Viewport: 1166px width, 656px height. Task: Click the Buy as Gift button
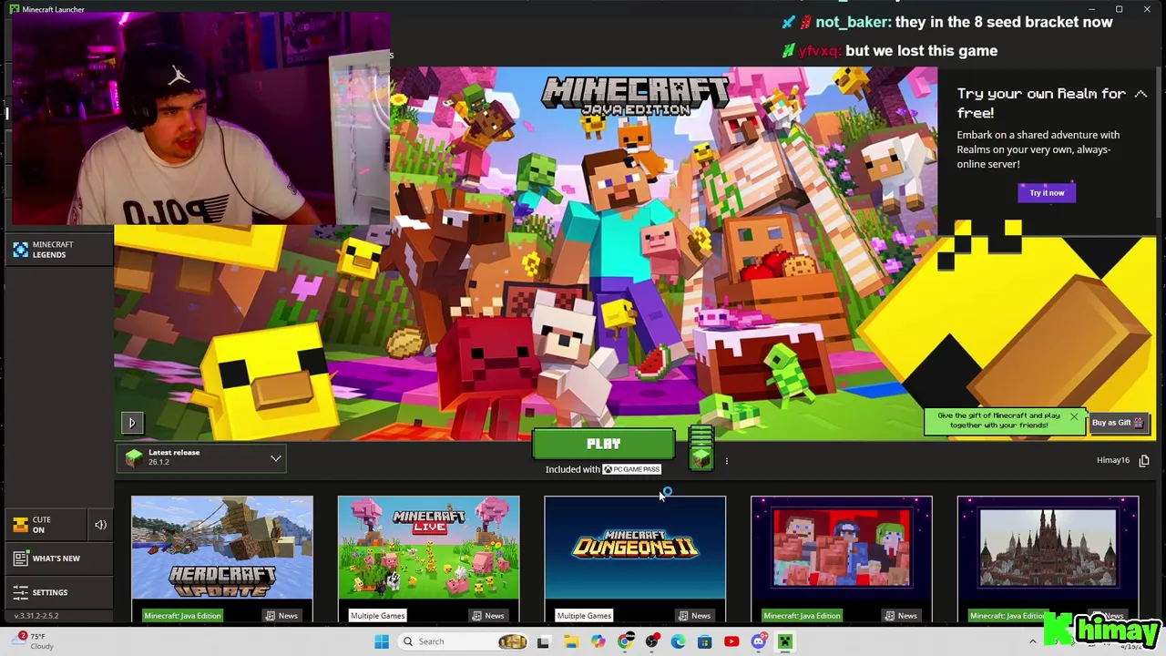click(1118, 423)
